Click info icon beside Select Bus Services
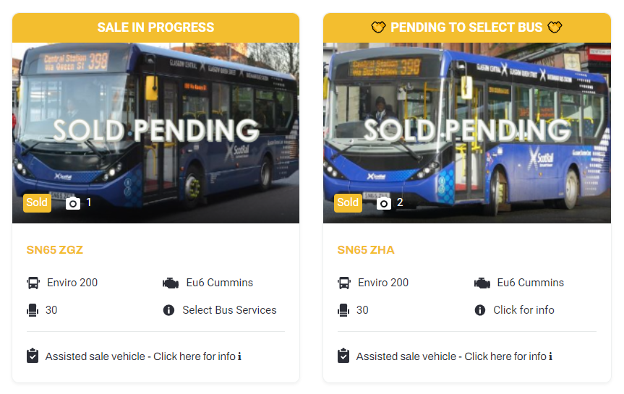Viewport: 624px width, 394px height. click(x=168, y=310)
